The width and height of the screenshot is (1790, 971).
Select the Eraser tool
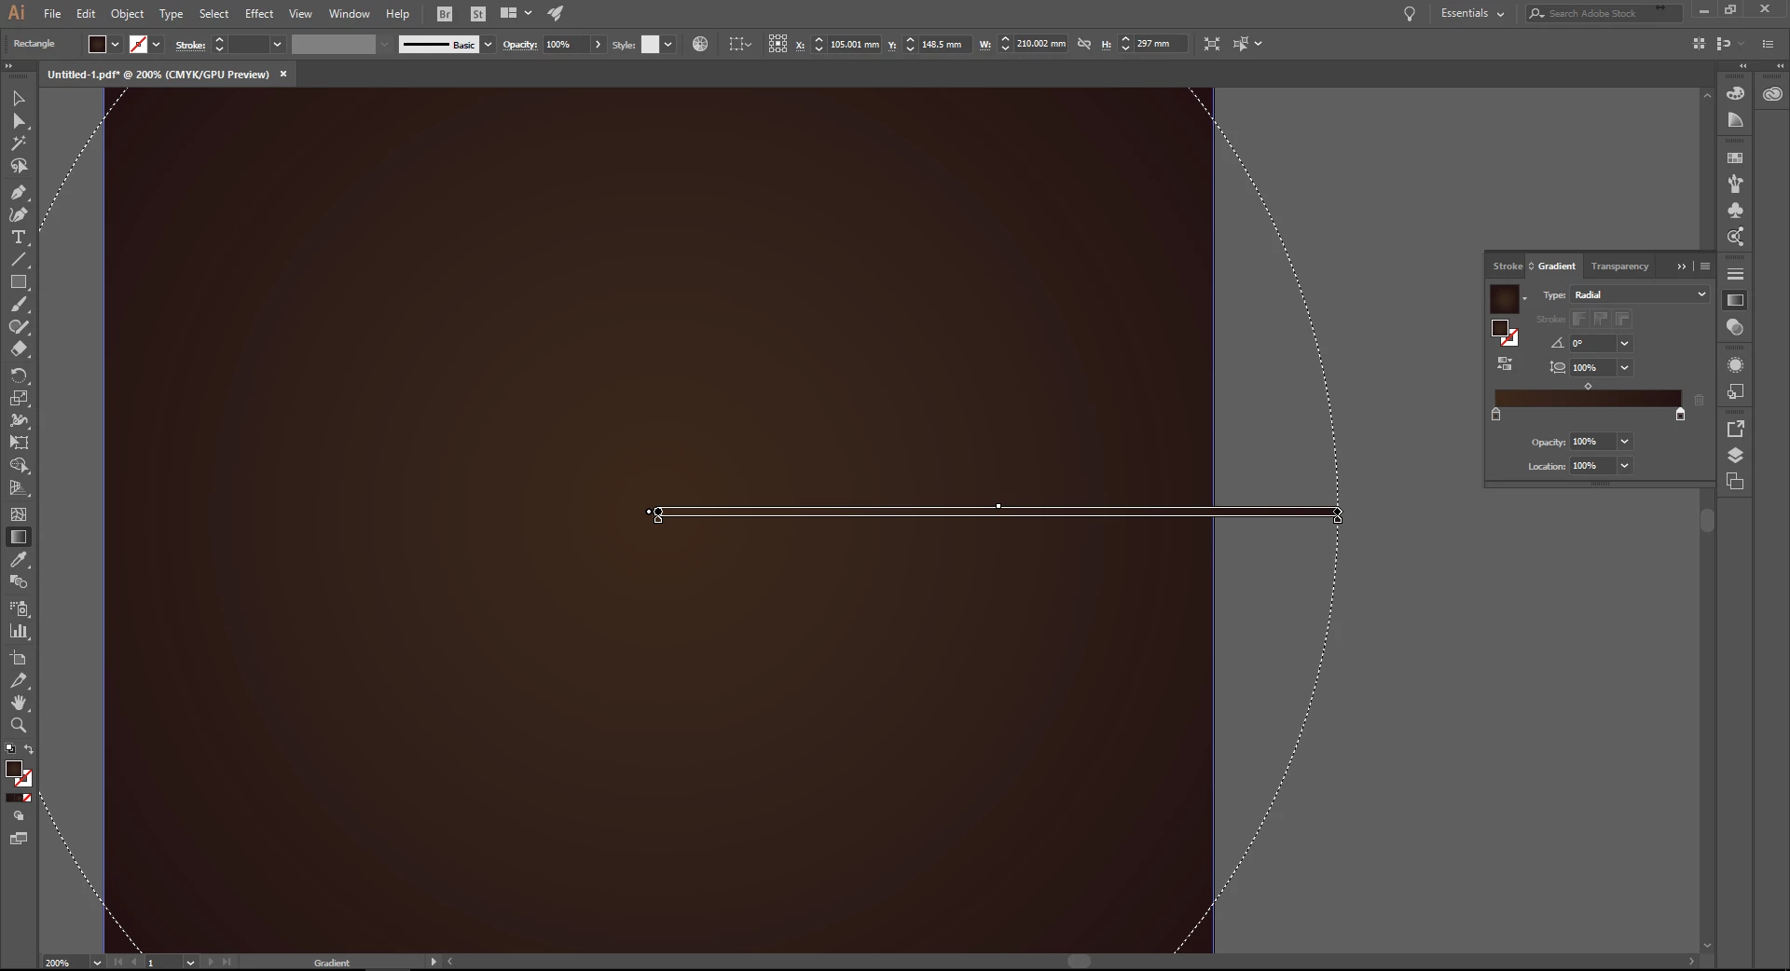[19, 349]
